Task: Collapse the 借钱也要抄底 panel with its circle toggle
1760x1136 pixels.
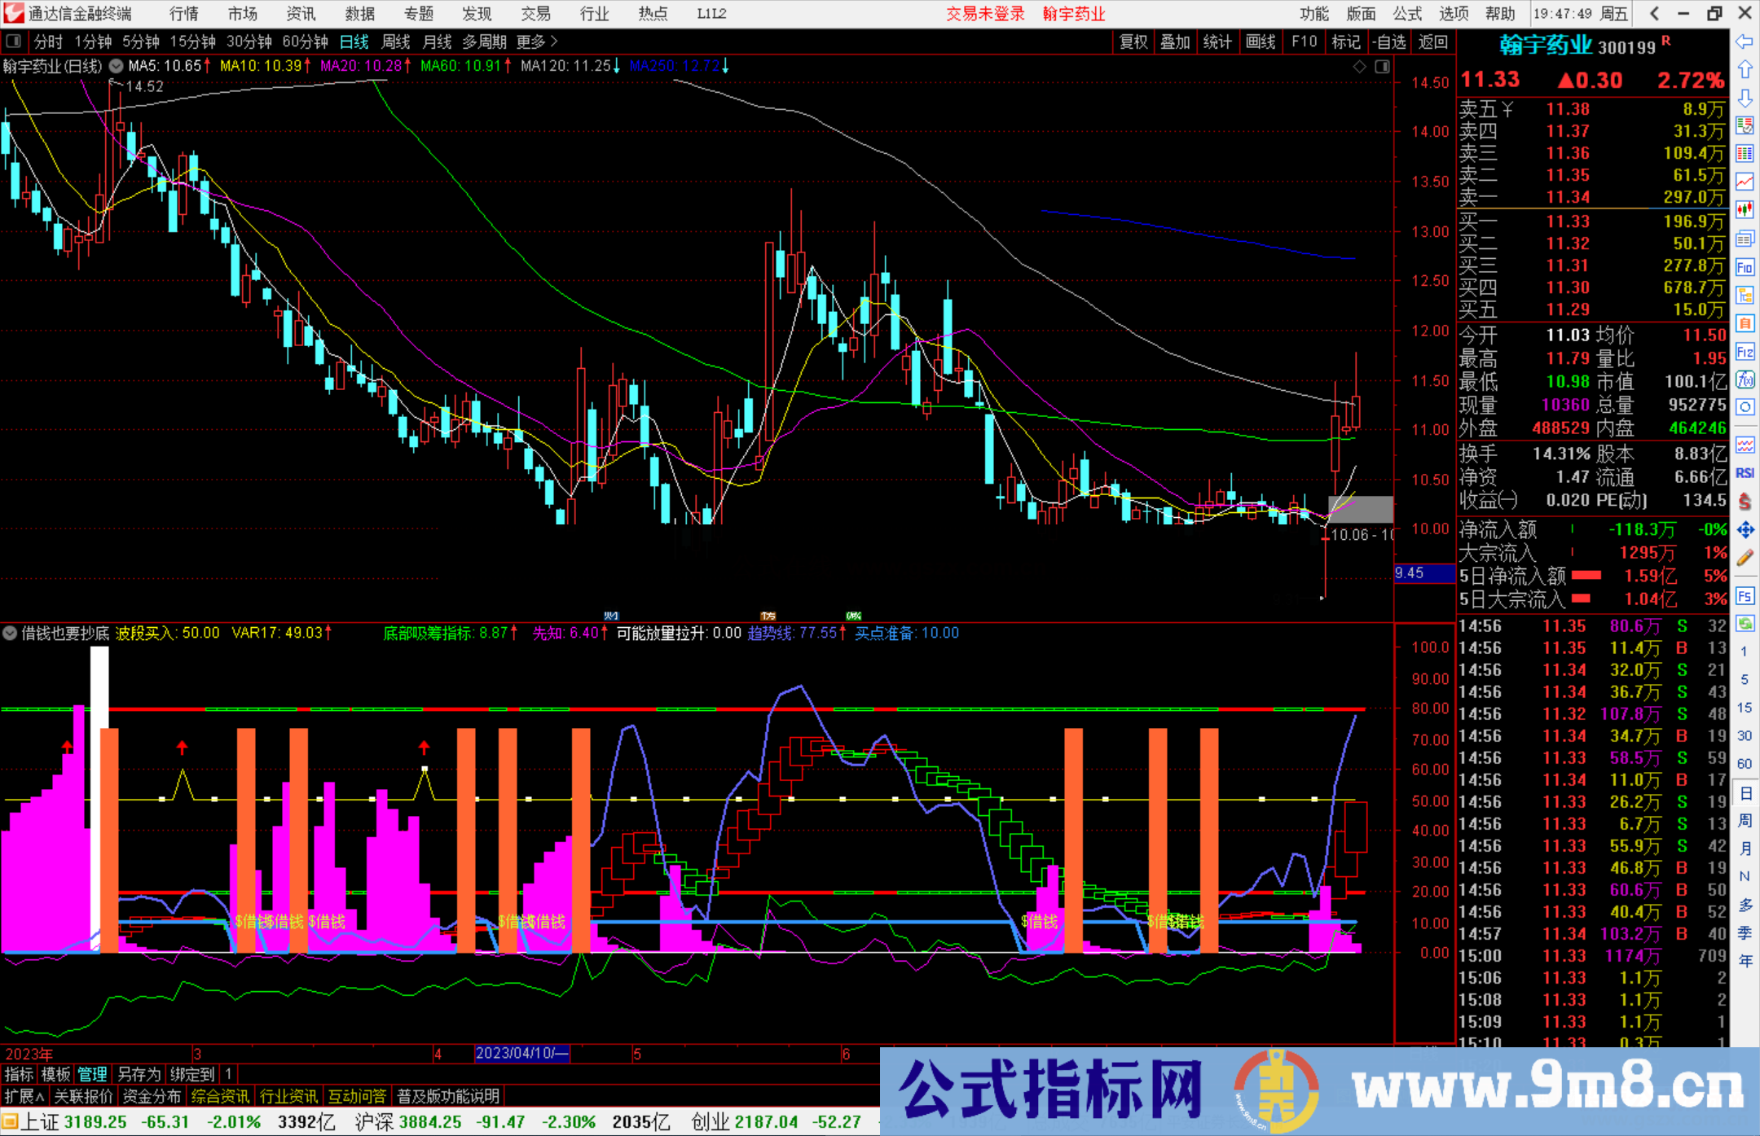Action: click(10, 633)
